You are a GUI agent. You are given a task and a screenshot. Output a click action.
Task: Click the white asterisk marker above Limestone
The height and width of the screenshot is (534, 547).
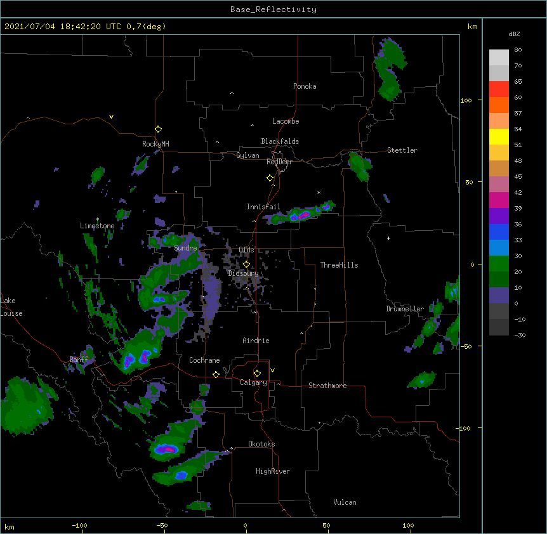click(97, 219)
